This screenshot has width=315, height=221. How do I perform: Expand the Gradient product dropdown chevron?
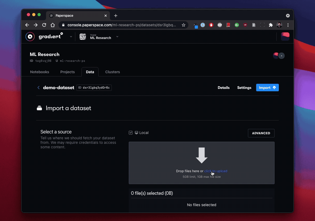point(71,37)
